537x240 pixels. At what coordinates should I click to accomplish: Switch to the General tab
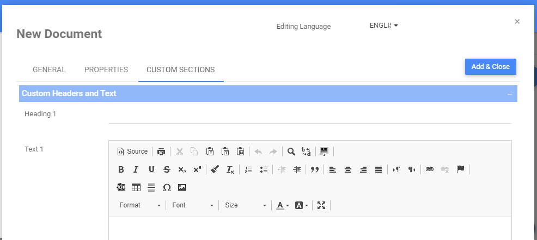pyautogui.click(x=49, y=70)
